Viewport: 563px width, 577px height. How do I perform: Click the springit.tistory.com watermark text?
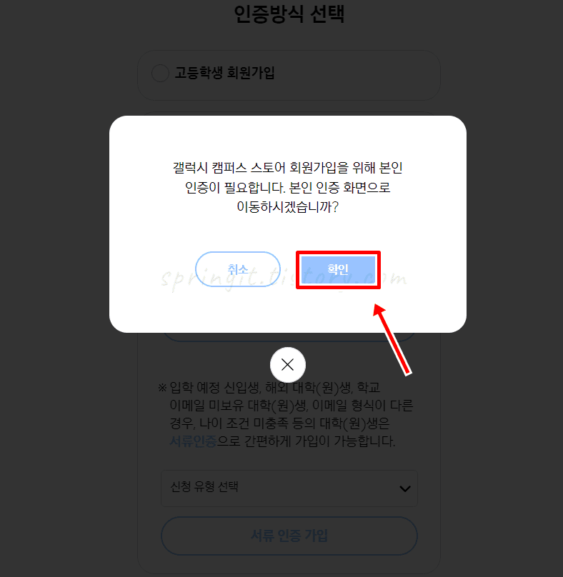[284, 279]
